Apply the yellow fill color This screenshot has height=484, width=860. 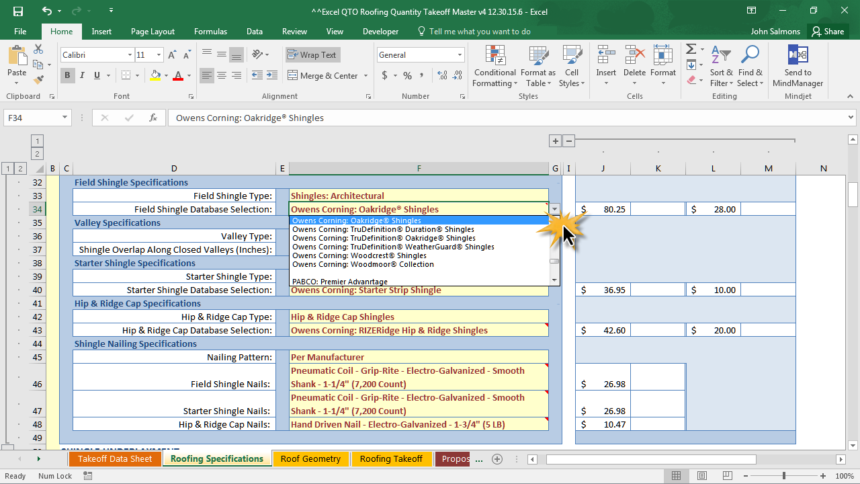coord(155,75)
